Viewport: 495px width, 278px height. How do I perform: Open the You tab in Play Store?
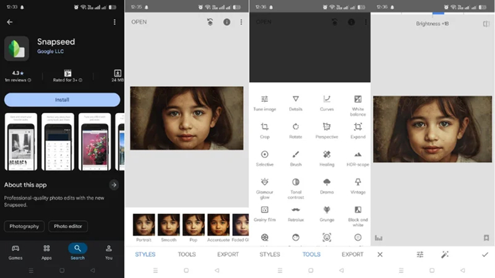109,253
